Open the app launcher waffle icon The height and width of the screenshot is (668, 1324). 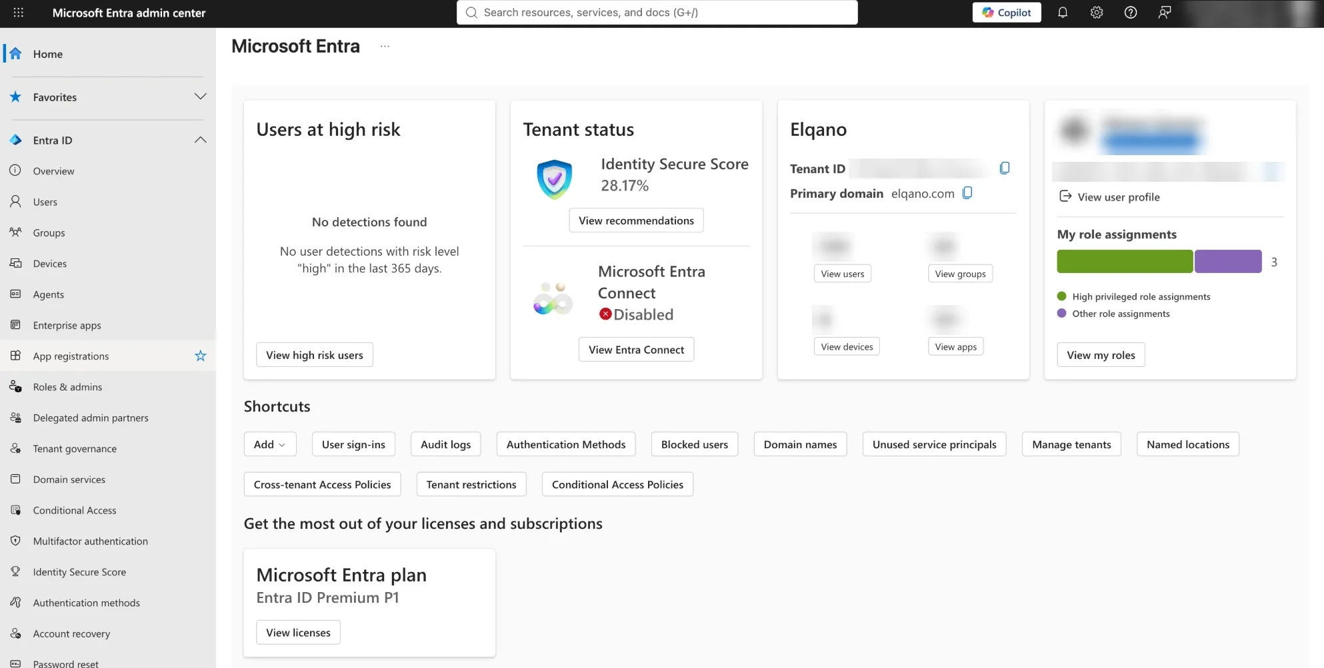click(19, 13)
